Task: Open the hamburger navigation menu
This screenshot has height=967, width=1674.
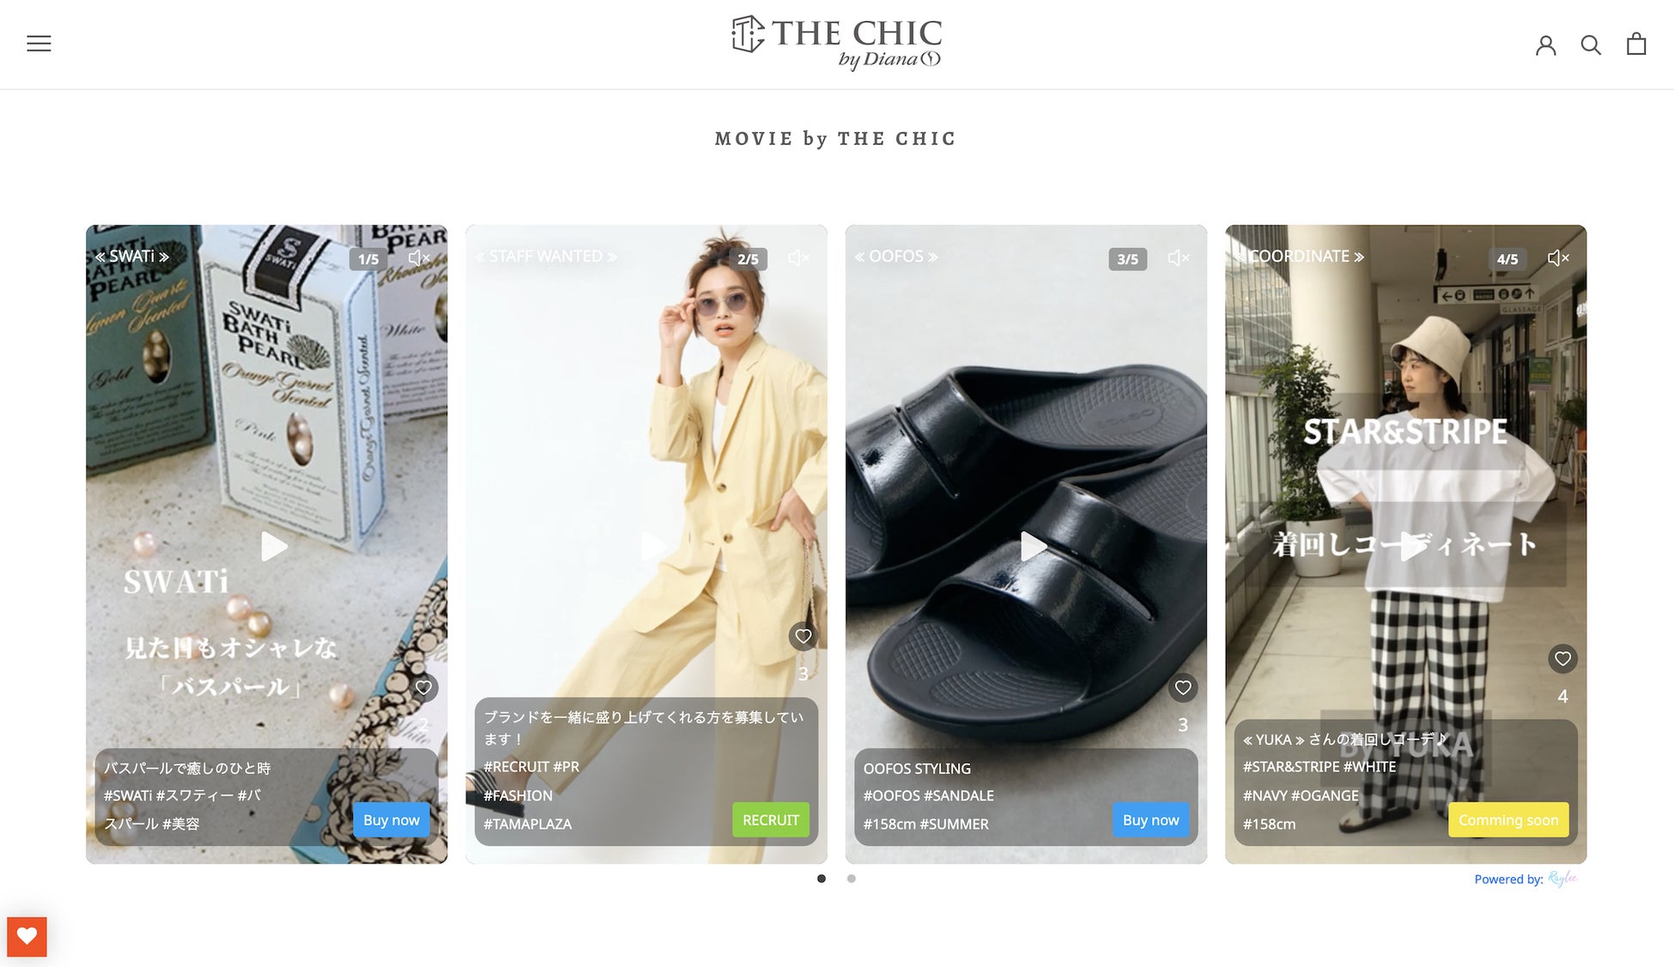Action: click(39, 44)
